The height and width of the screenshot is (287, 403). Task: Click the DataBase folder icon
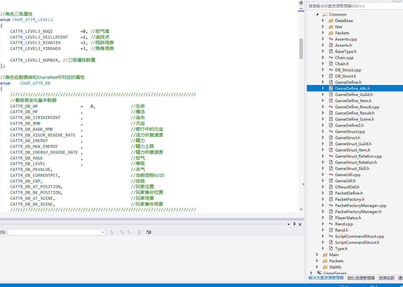point(331,21)
